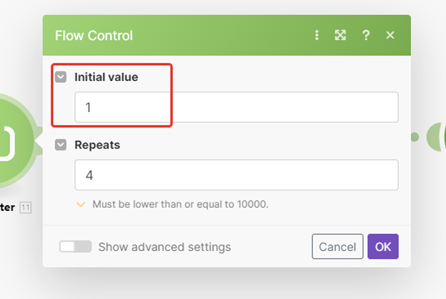Viewport: 446px width, 299px height.
Task: Open the three-dot options menu in header
Action: [x=317, y=35]
